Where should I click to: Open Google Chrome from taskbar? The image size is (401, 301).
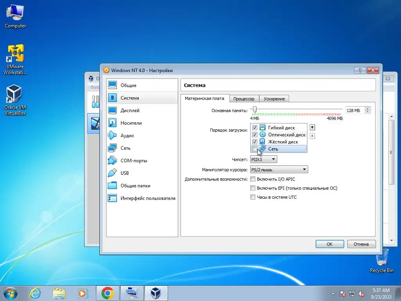coord(107,293)
